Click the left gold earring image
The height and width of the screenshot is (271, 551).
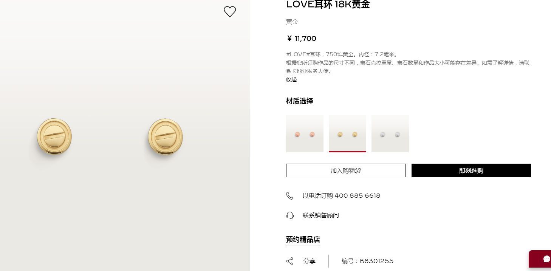(54, 136)
